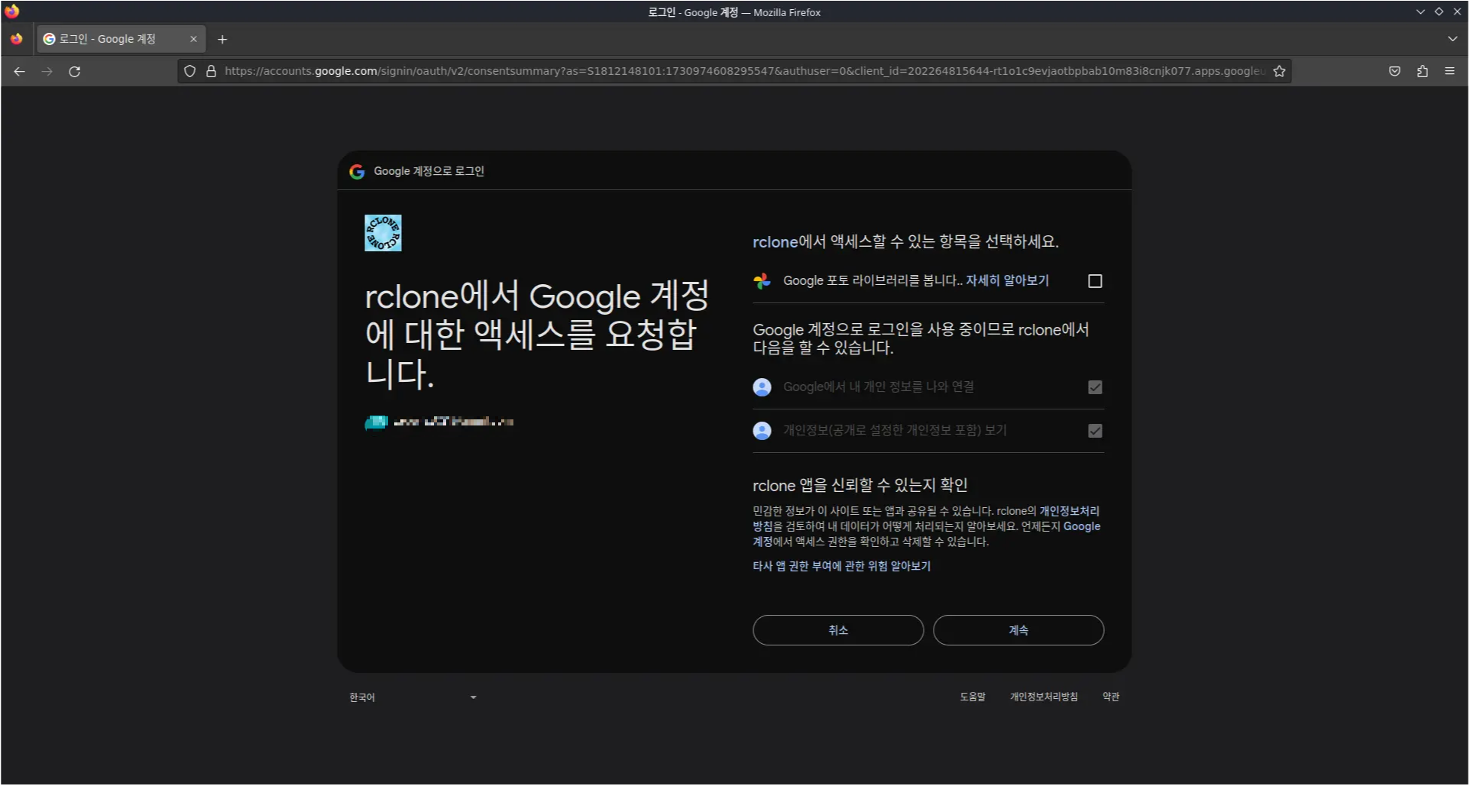
Task: Open the list all tabs chevron
Action: 1452,39
